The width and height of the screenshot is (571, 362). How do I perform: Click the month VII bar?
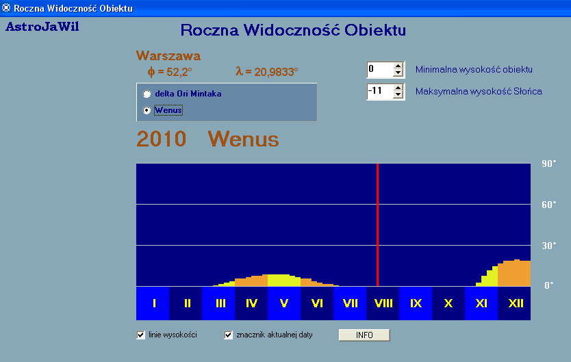coord(350,303)
